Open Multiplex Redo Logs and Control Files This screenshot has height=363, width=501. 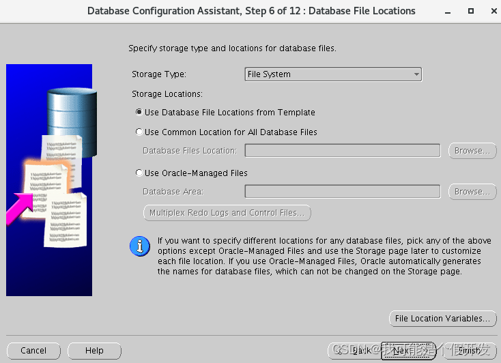pos(227,213)
